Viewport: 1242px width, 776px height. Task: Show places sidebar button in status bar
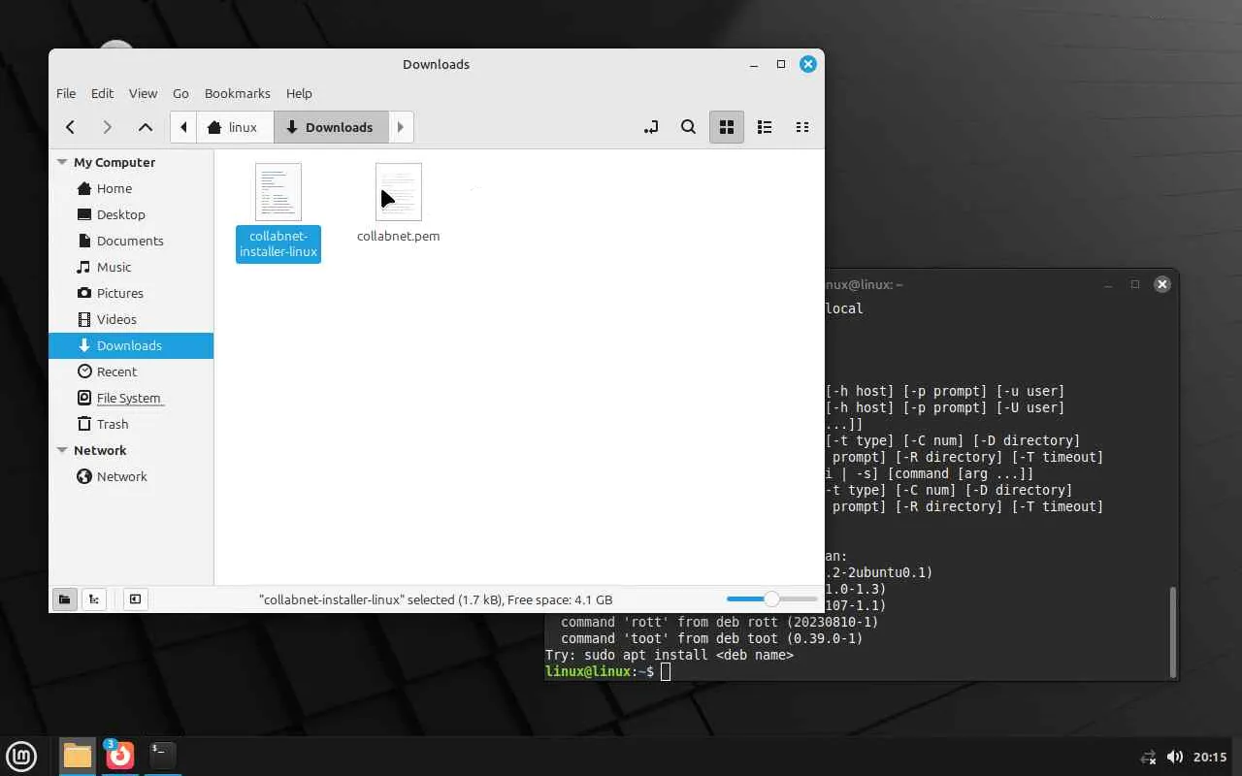pyautogui.click(x=64, y=599)
